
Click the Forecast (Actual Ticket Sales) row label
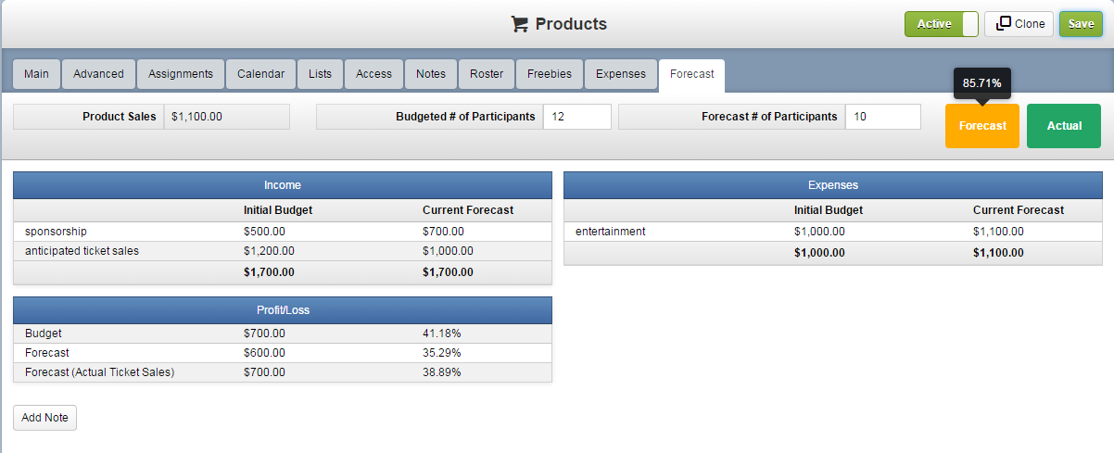coord(100,372)
